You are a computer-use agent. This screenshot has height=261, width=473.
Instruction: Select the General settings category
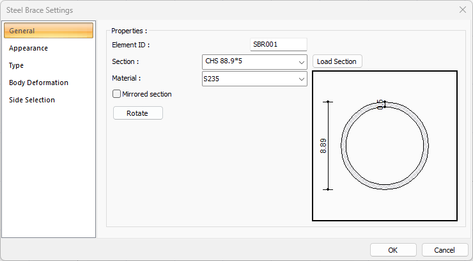[x=48, y=31]
